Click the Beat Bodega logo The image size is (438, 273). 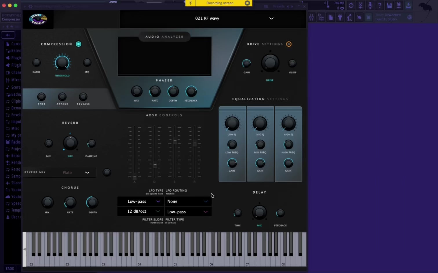[x=38, y=19]
